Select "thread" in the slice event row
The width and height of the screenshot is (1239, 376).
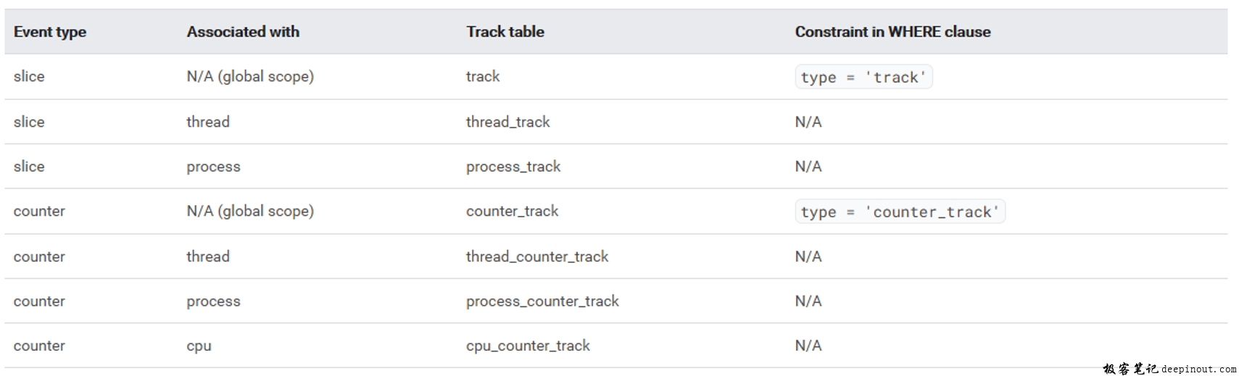pyautogui.click(x=208, y=122)
